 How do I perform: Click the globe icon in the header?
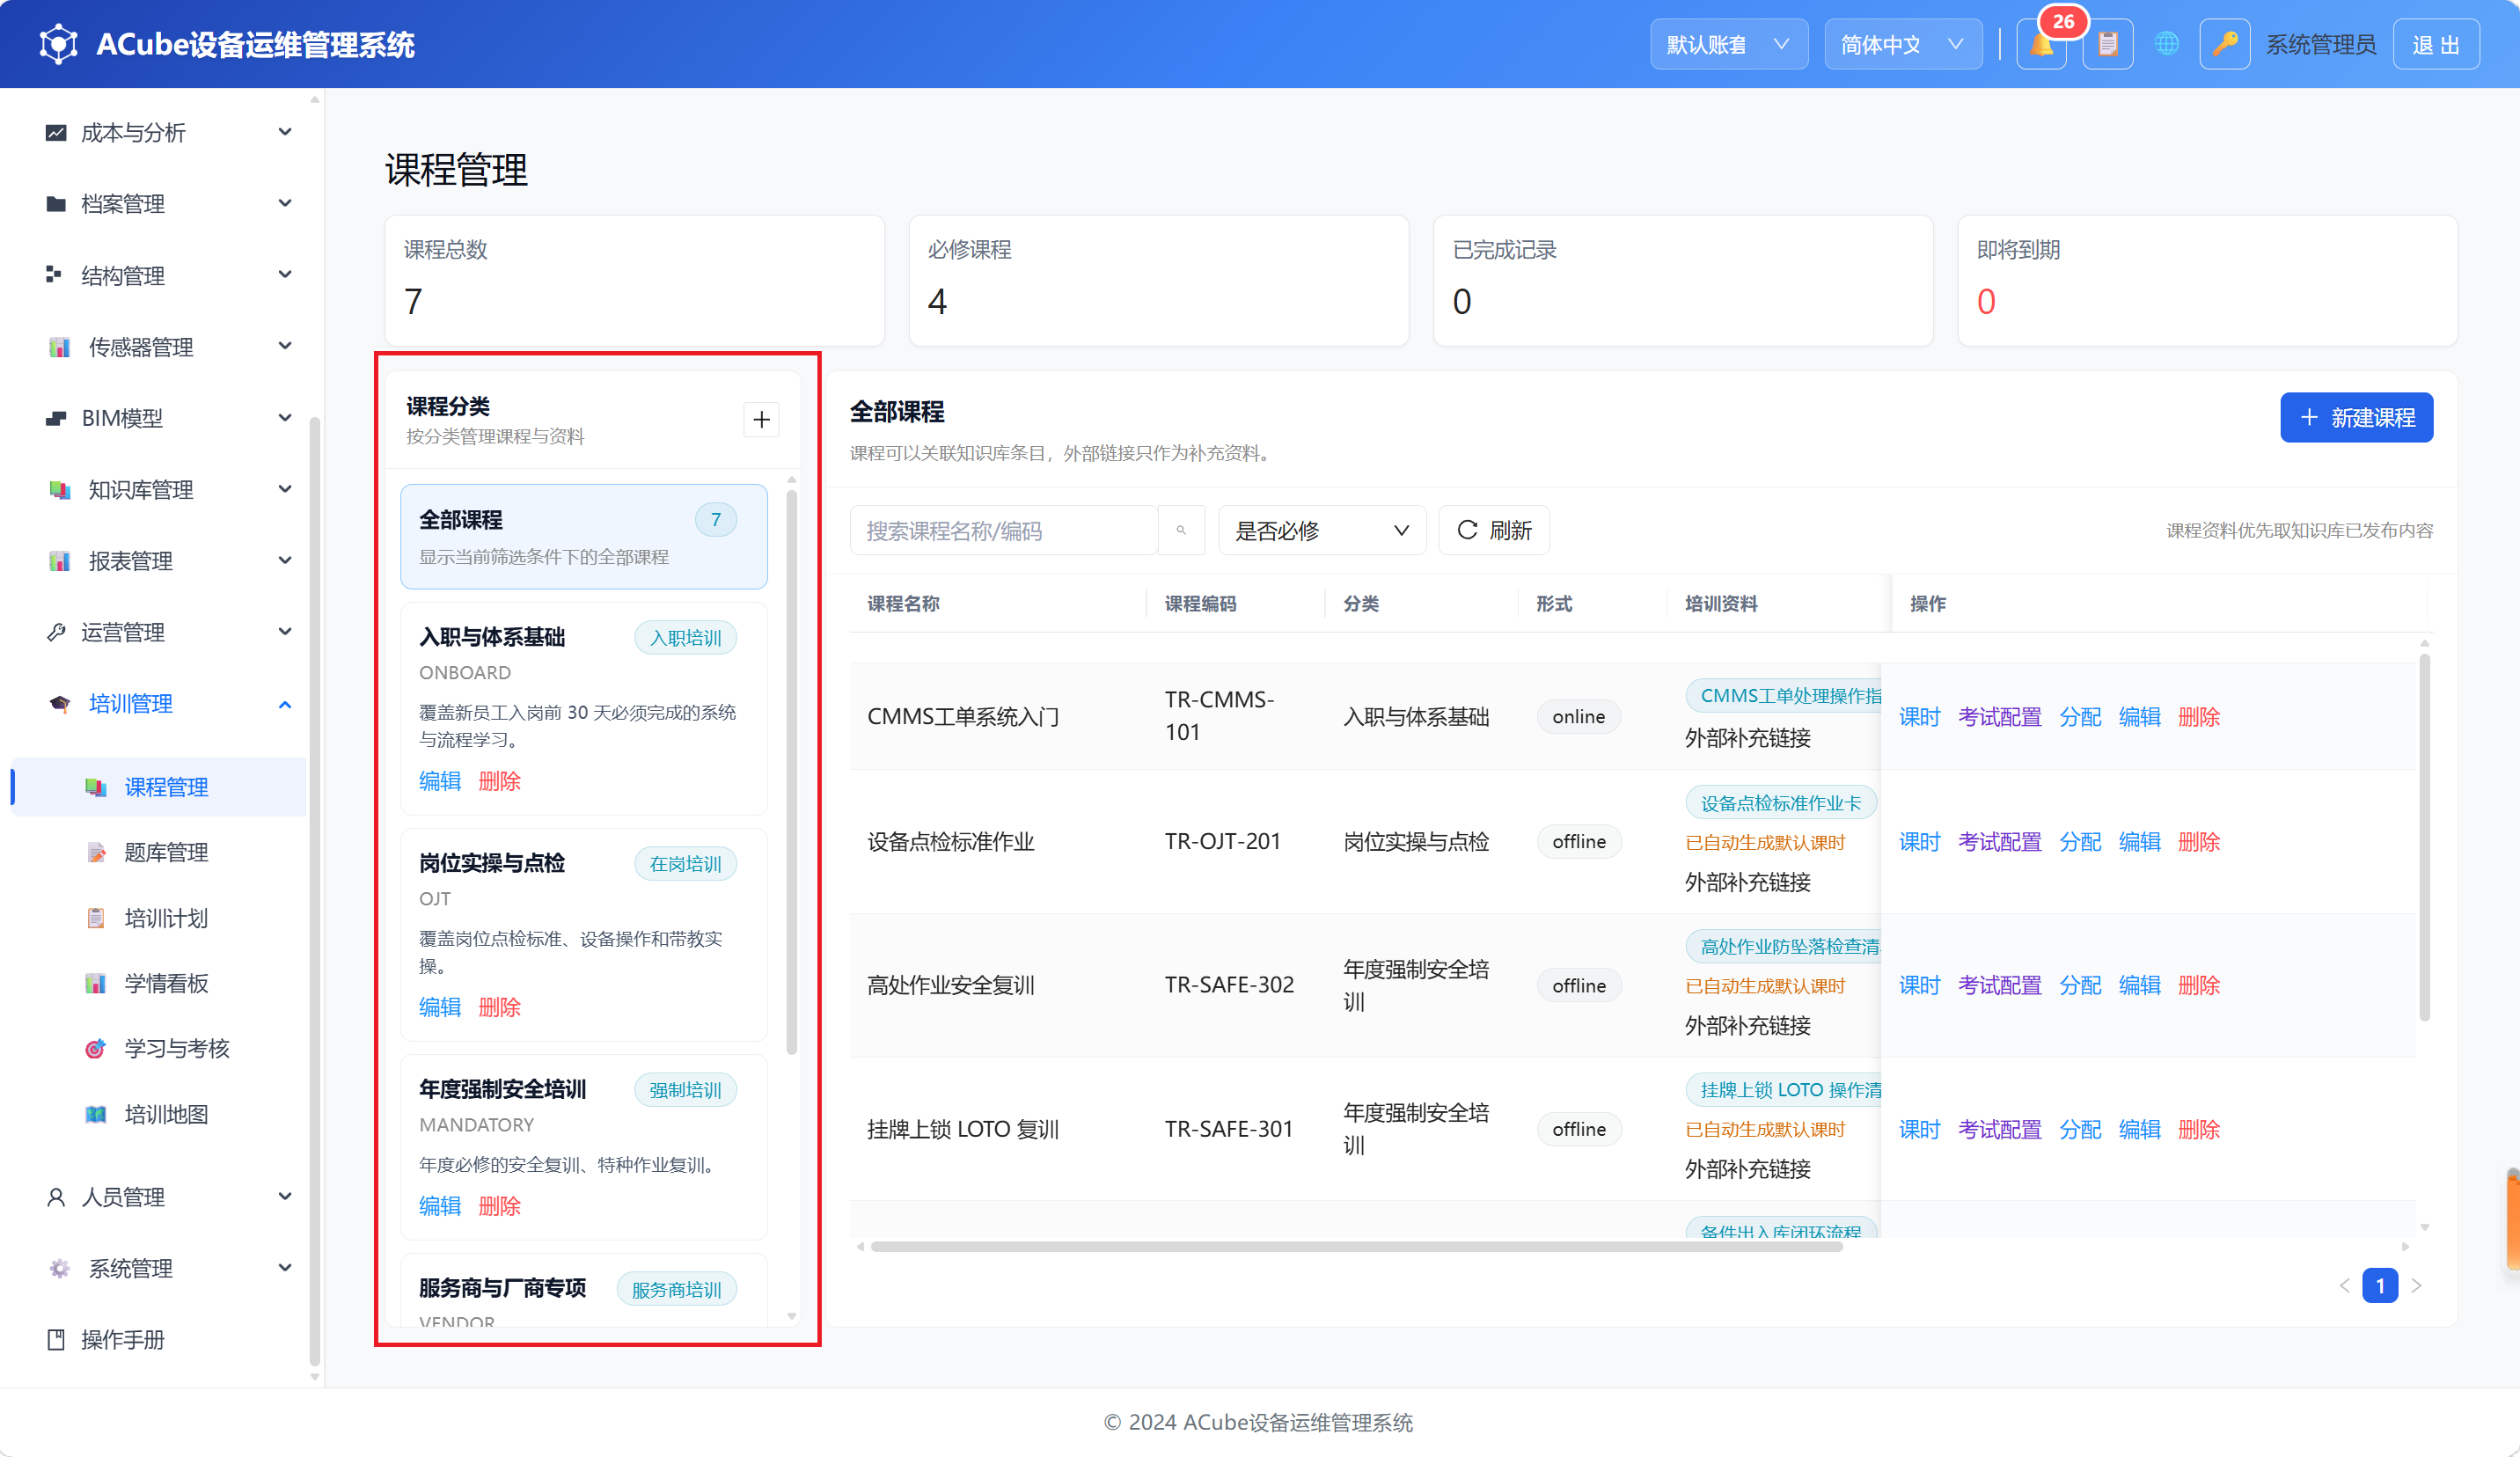click(x=2167, y=45)
